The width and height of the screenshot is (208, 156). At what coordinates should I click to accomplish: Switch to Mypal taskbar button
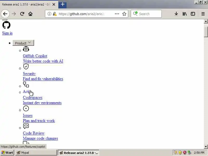click(x=36, y=153)
